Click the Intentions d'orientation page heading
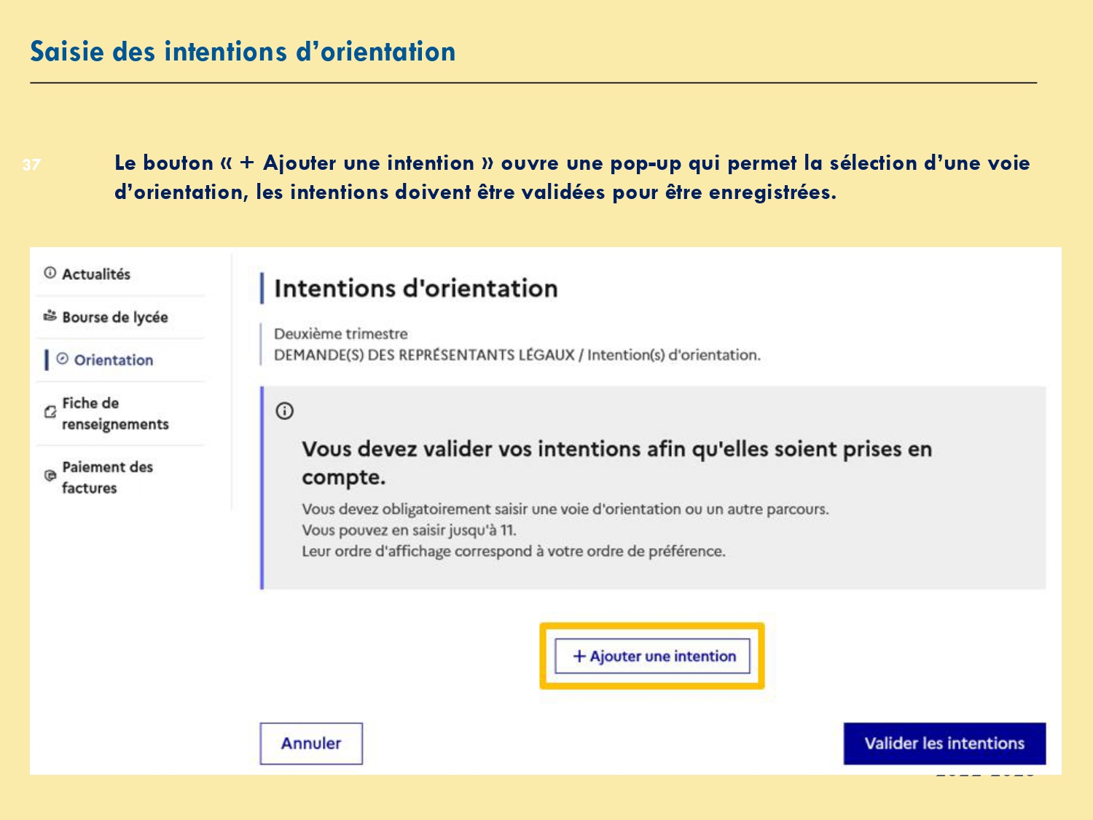Viewport: 1093px width, 820px height. [x=415, y=289]
